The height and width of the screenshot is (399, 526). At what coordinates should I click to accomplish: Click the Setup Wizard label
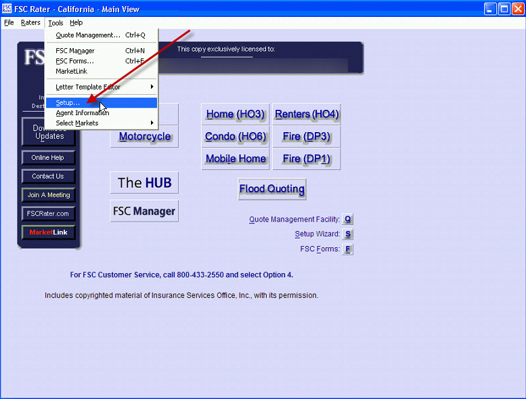pos(317,234)
